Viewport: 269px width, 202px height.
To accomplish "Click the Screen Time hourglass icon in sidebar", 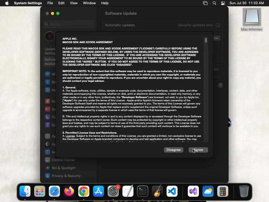I will coord(48,125).
